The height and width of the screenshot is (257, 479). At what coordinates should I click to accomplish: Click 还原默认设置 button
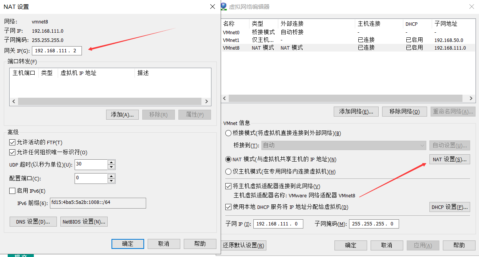coord(244,245)
